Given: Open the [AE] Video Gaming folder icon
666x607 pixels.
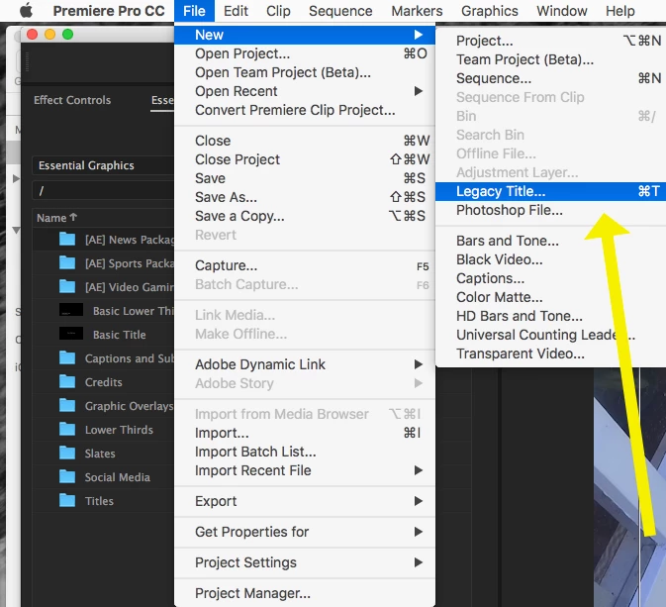Looking at the screenshot, I should point(67,287).
